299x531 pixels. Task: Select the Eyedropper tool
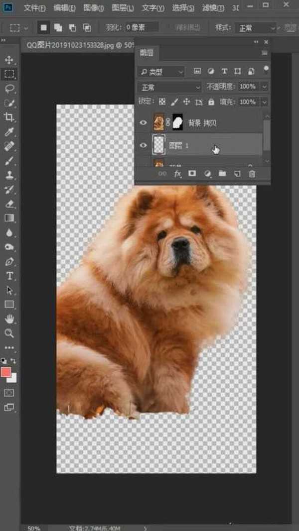tap(9, 132)
